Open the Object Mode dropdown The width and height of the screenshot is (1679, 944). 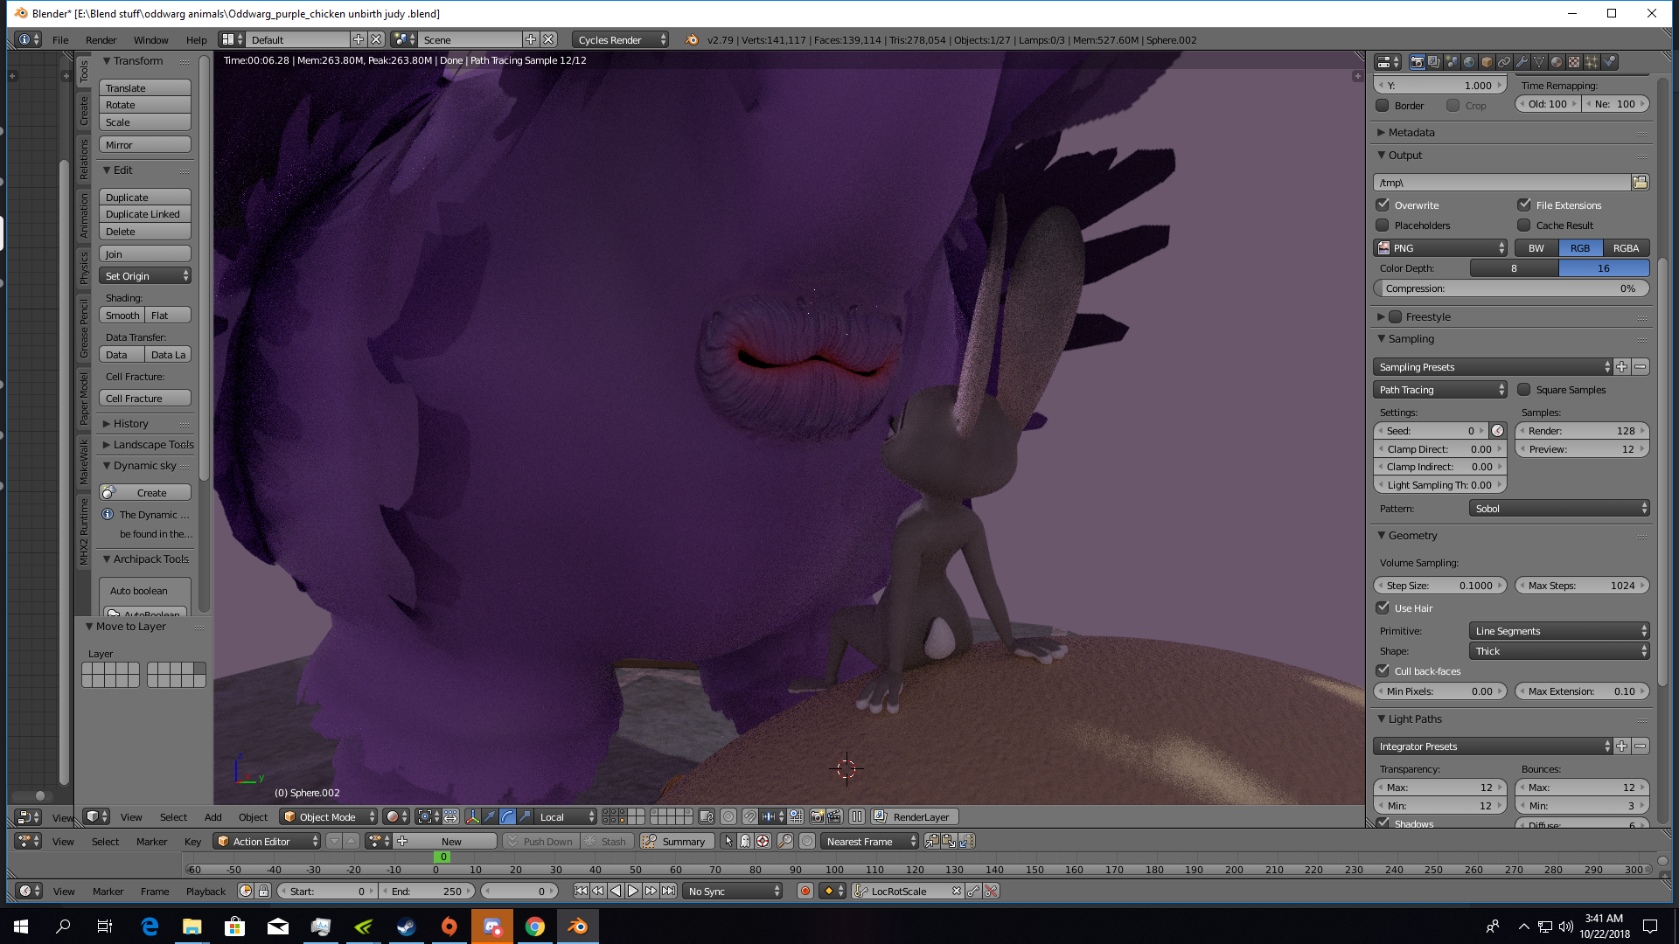[328, 816]
